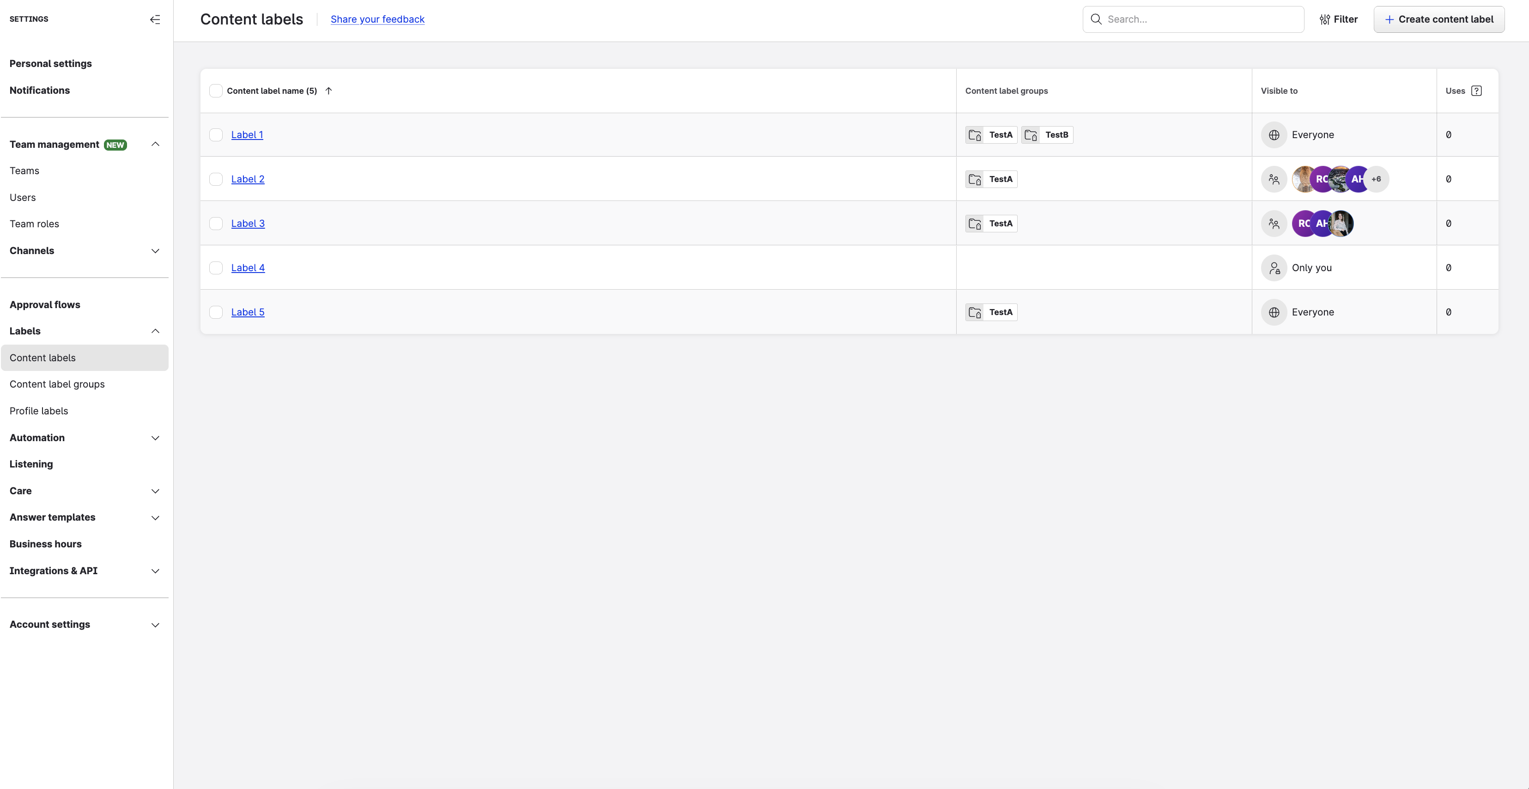Toggle the select-all header checkbox
The image size is (1529, 789).
pos(216,91)
